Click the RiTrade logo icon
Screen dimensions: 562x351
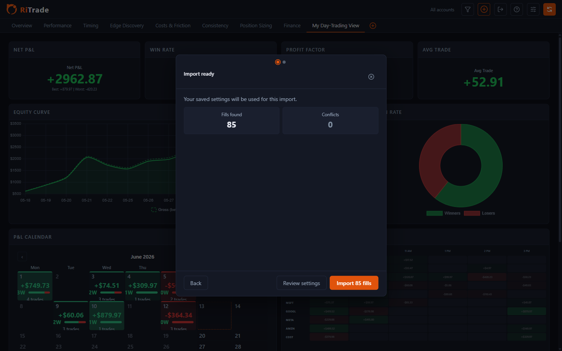12,9
